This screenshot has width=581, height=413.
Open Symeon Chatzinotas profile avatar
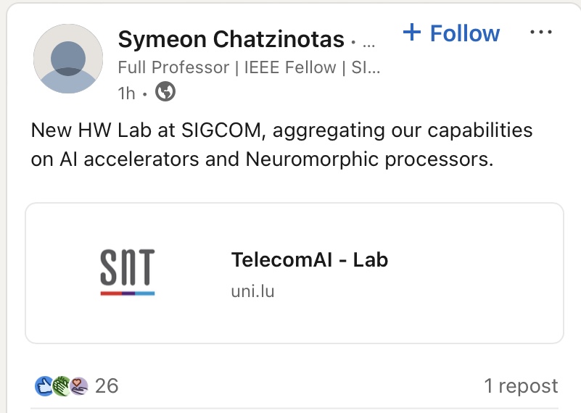pyautogui.click(x=69, y=59)
